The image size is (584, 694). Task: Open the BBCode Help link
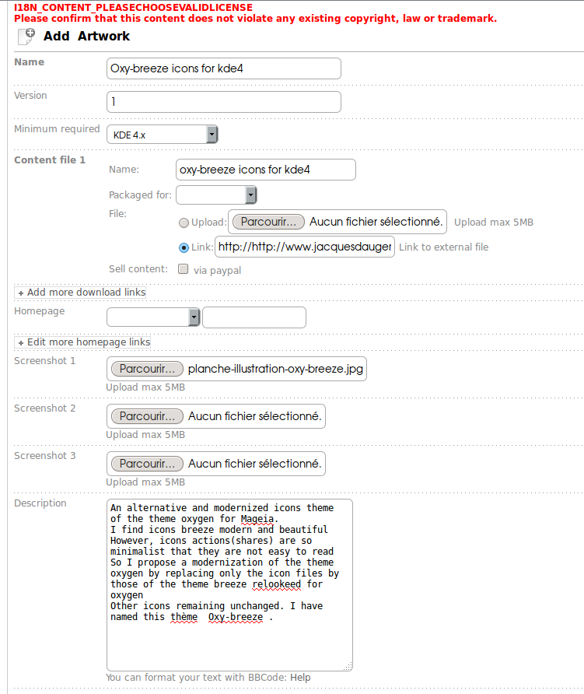tap(300, 678)
